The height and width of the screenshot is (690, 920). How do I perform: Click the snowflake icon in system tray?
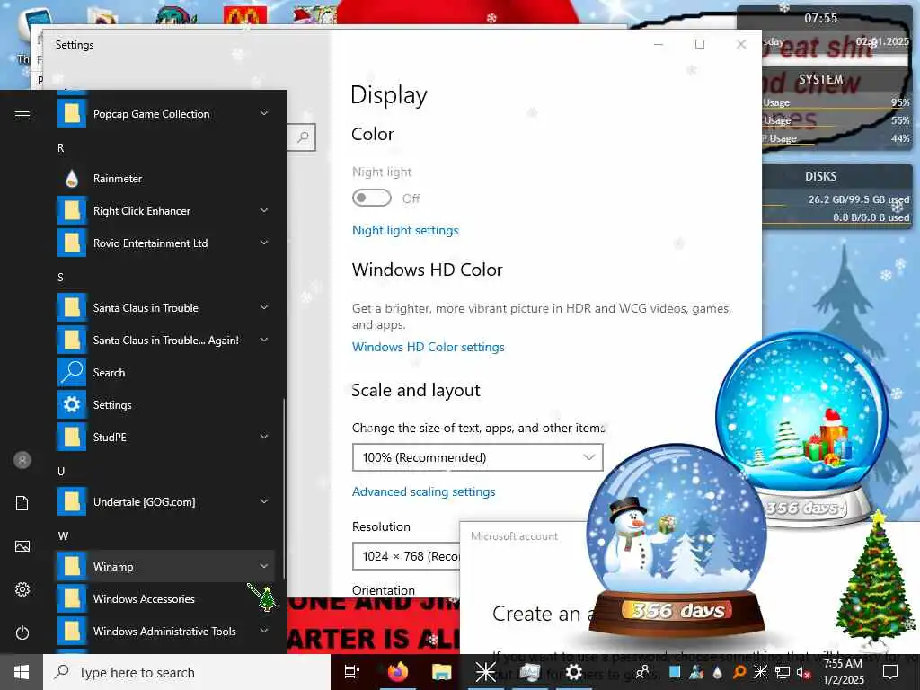760,672
